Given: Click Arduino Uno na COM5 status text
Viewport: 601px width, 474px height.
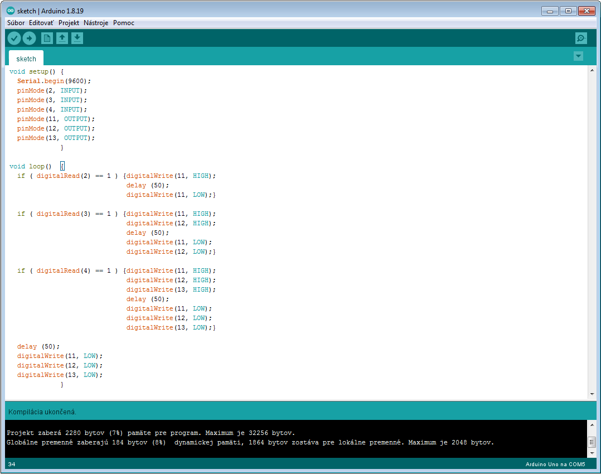Looking at the screenshot, I should click(x=555, y=465).
